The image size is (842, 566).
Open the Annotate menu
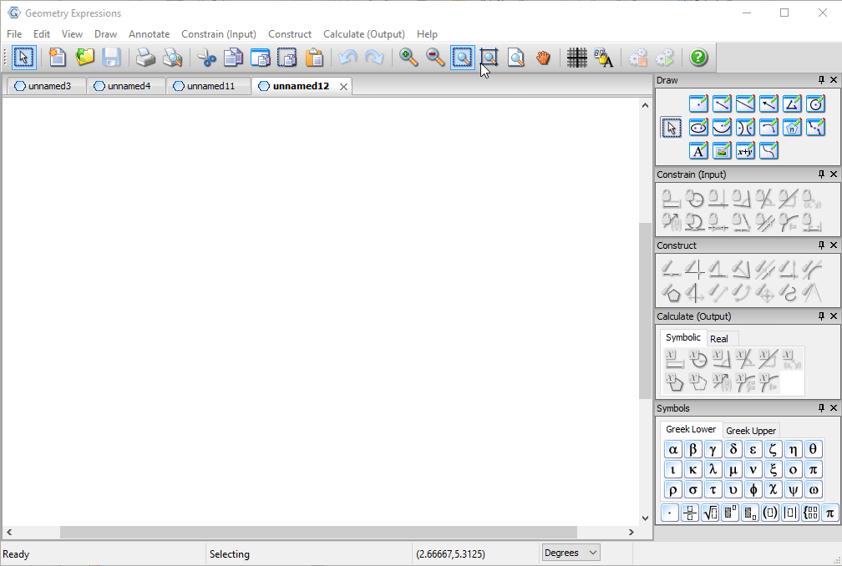(149, 33)
